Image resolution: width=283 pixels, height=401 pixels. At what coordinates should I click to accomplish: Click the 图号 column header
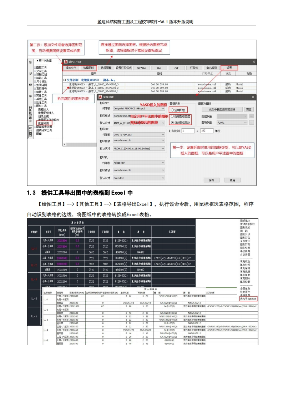pyautogui.click(x=94, y=74)
